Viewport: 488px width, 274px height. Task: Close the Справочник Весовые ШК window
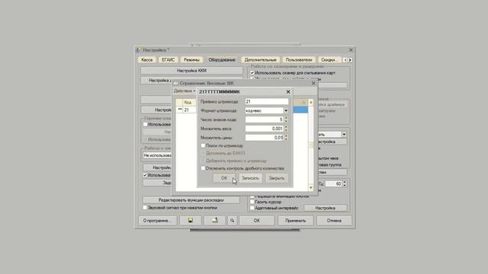tap(313, 83)
